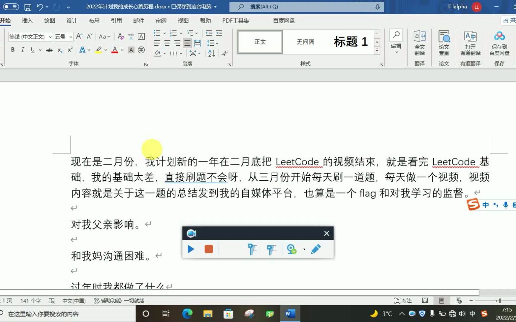Open the font size dropdown
The height and width of the screenshot is (322, 516).
point(71,37)
